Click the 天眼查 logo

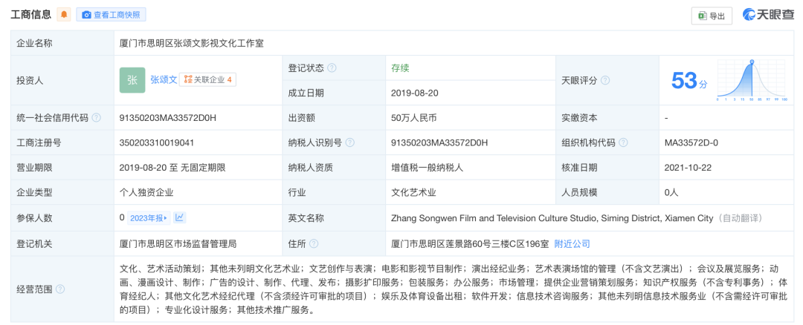point(769,15)
